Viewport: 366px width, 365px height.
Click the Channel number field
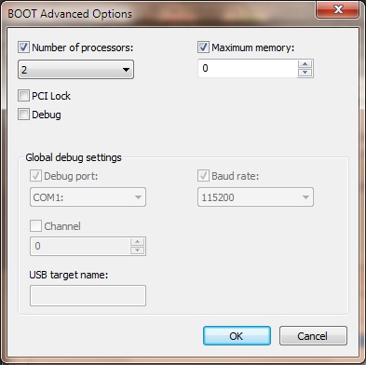80,247
